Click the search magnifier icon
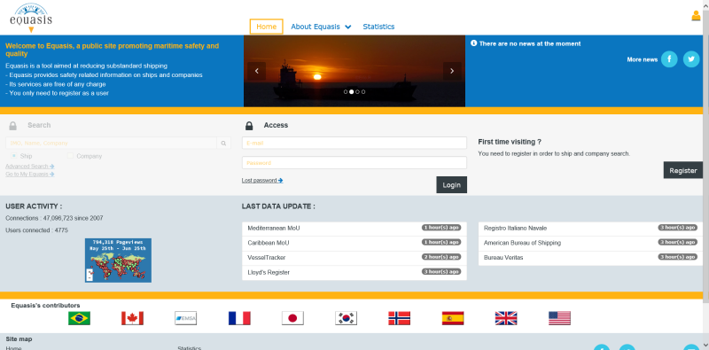The width and height of the screenshot is (709, 350). click(223, 143)
